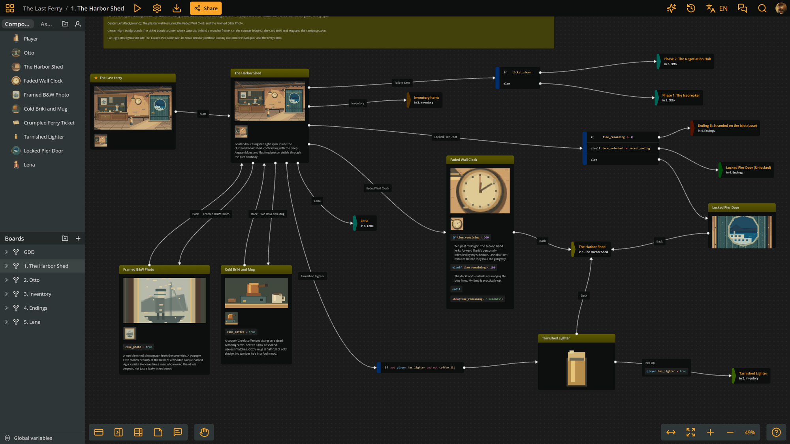
Task: Expand the 2. Otto board
Action: click(6, 280)
